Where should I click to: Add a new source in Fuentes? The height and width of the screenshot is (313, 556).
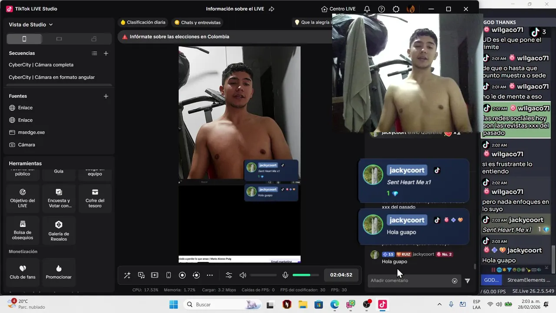coord(106,96)
